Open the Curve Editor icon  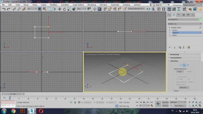[x=174, y=9]
